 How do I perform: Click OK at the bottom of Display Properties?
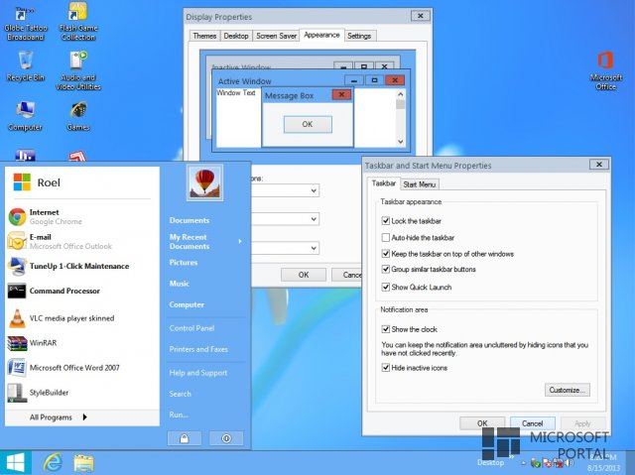pos(304,275)
